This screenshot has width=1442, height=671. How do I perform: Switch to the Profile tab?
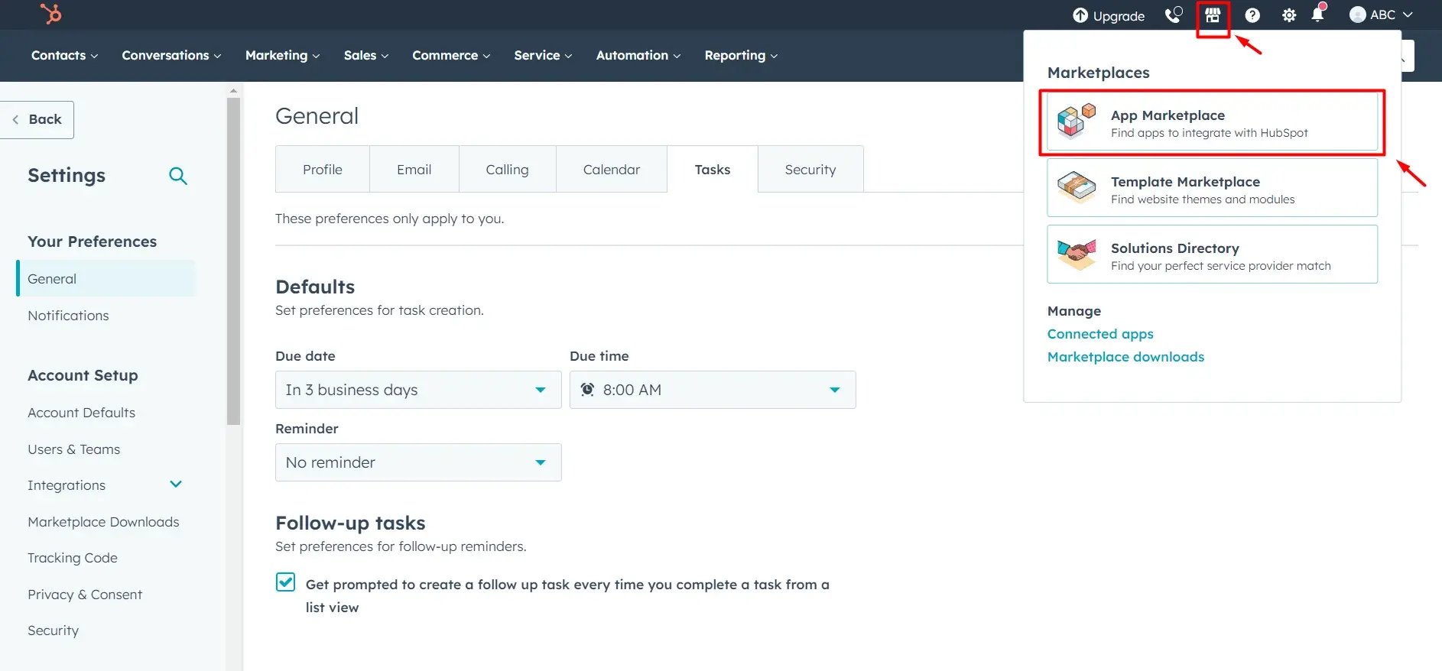(323, 169)
